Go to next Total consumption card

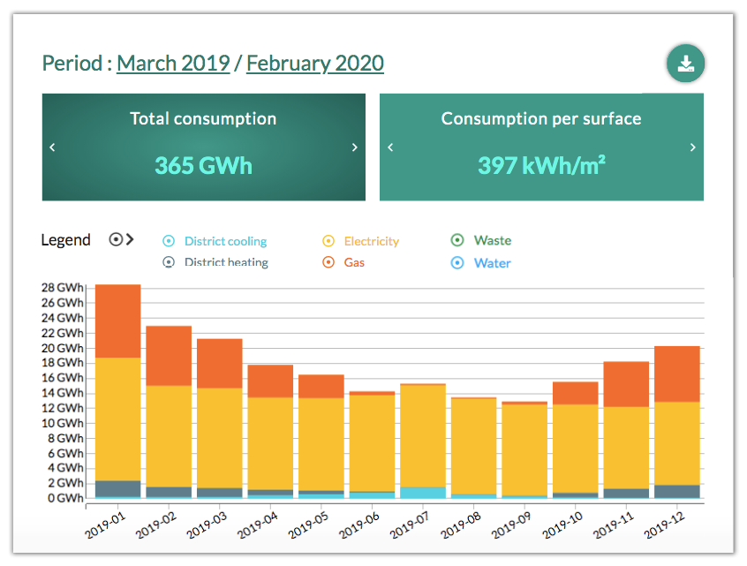click(x=355, y=147)
